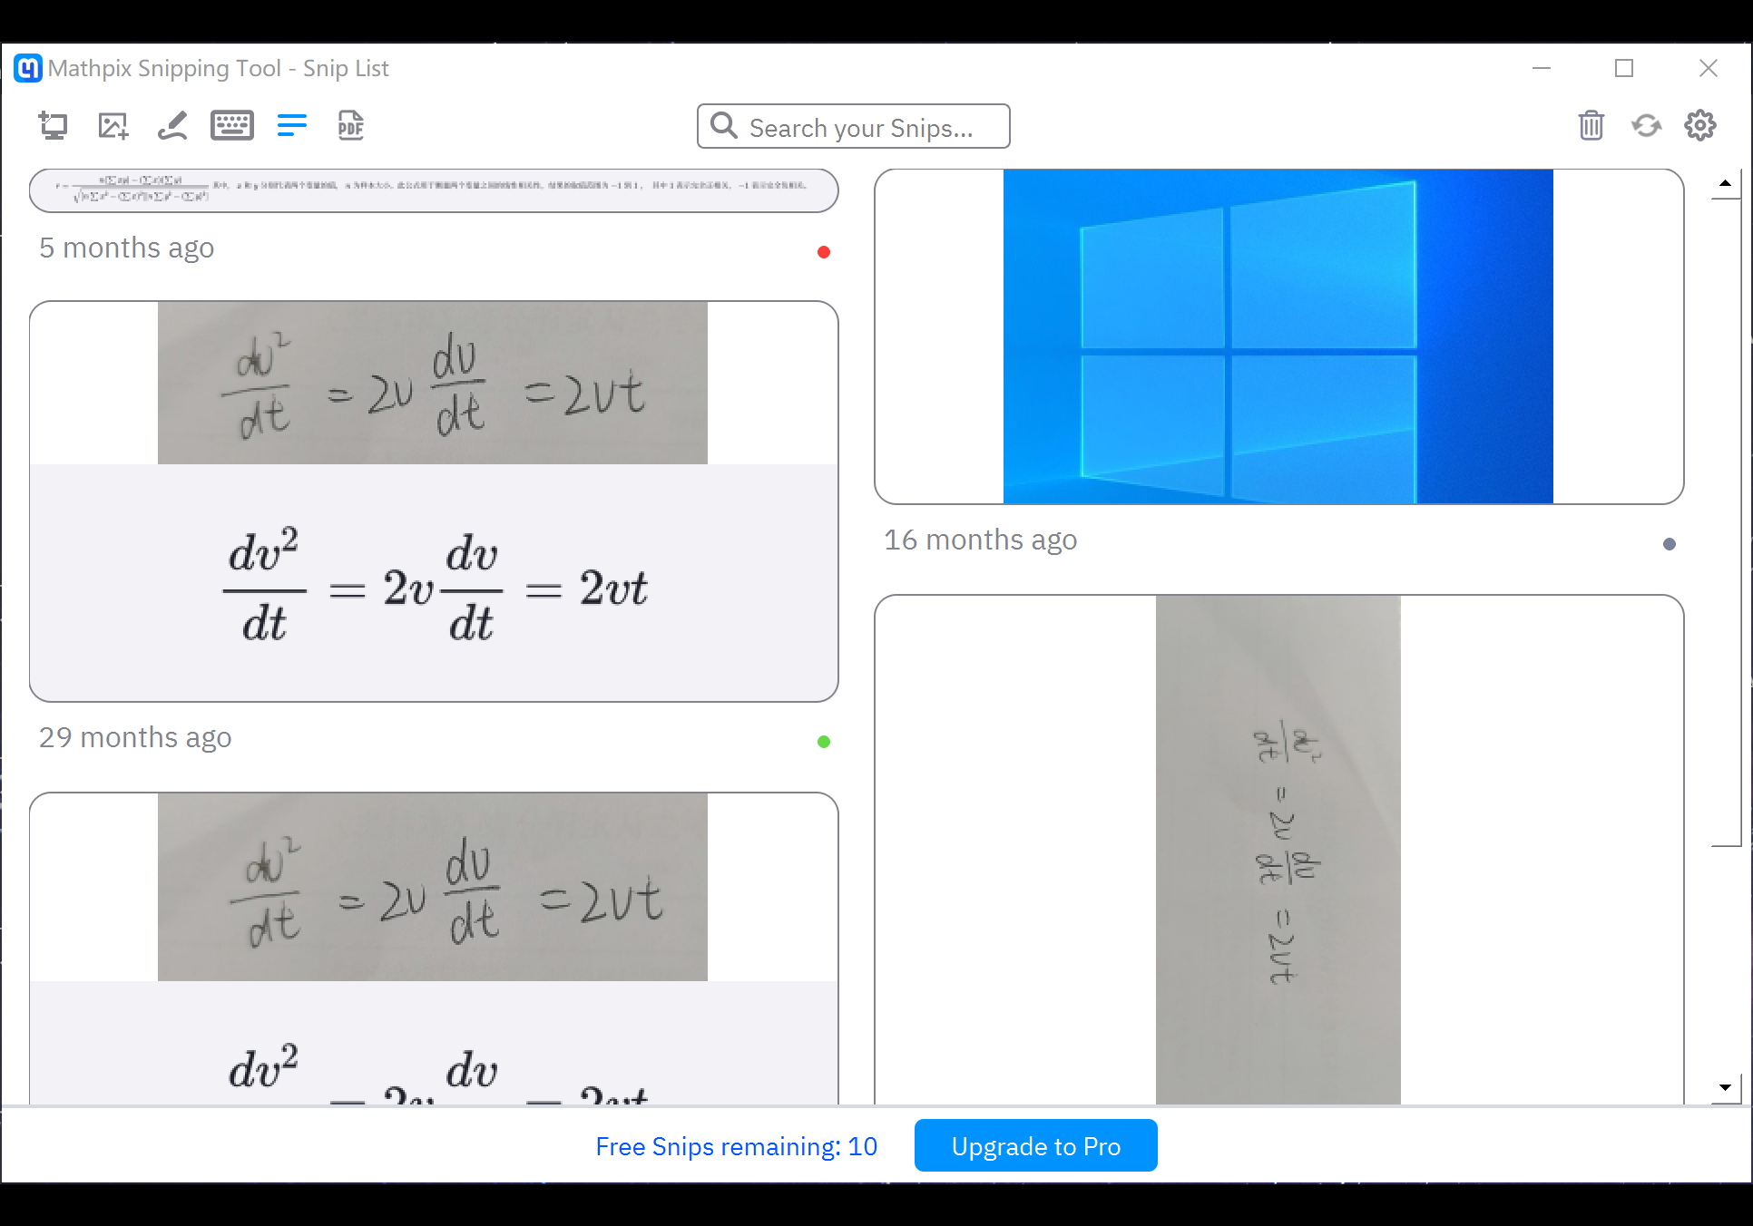1753x1226 pixels.
Task: Select the snip list view icon
Action: pyautogui.click(x=292, y=125)
